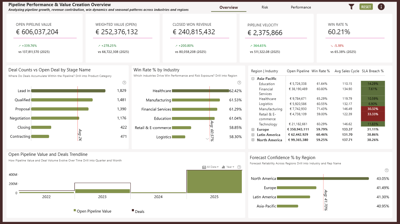Open the filter funnel icon
This screenshot has height=224, width=400.
351,7
